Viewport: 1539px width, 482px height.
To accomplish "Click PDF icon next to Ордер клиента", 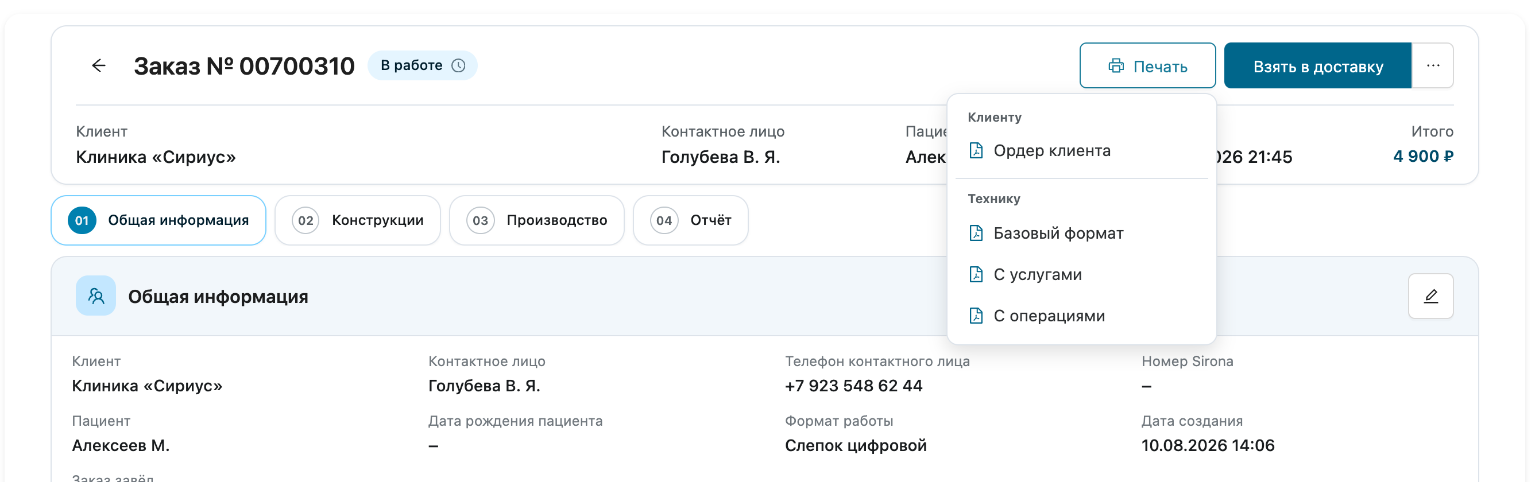I will pyautogui.click(x=976, y=150).
